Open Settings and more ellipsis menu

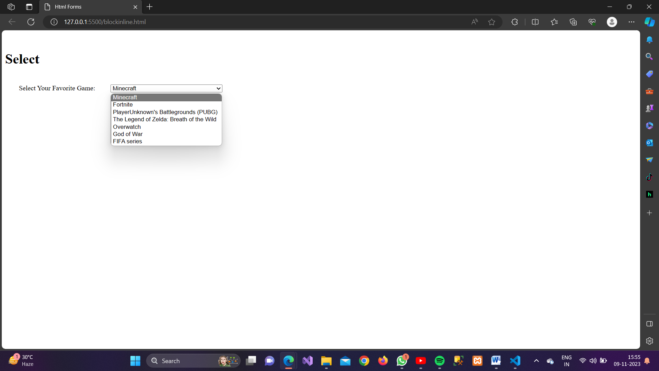coord(632,22)
